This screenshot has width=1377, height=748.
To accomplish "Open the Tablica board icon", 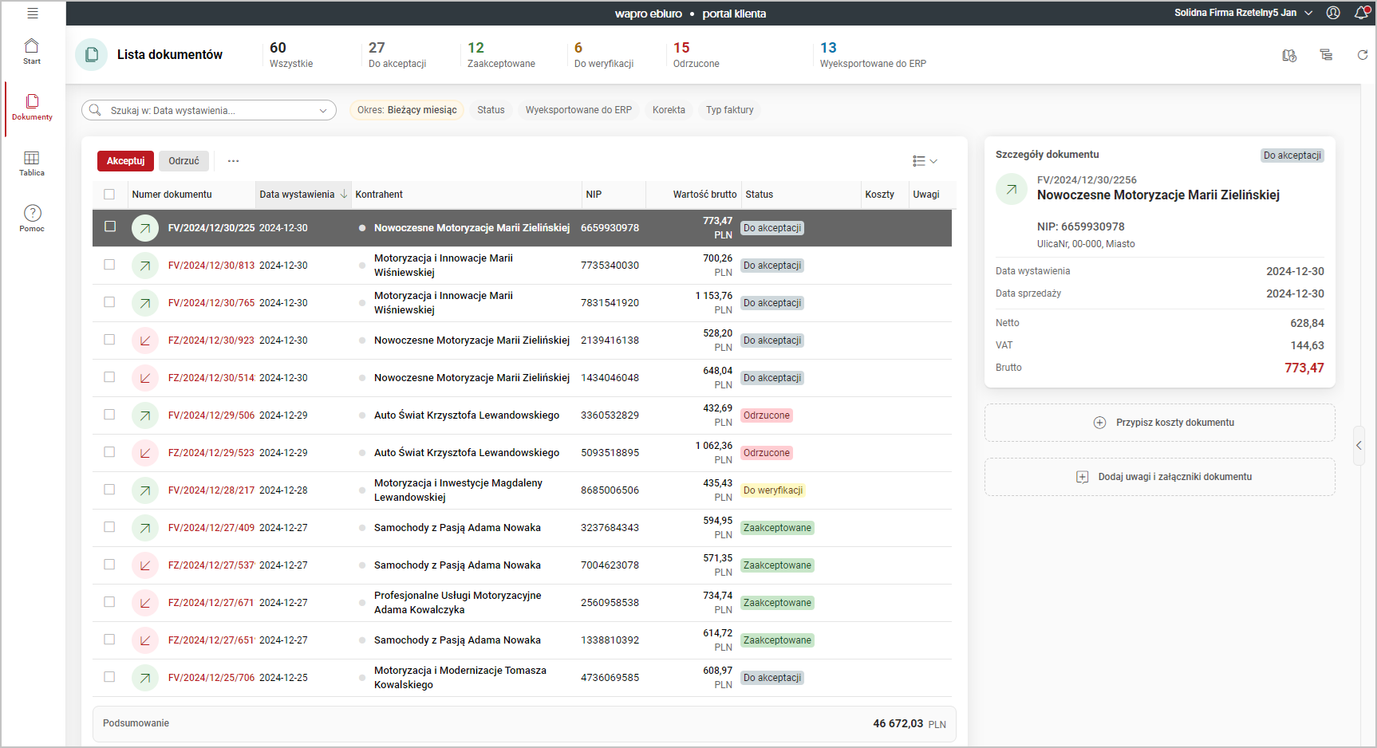I will click(32, 158).
